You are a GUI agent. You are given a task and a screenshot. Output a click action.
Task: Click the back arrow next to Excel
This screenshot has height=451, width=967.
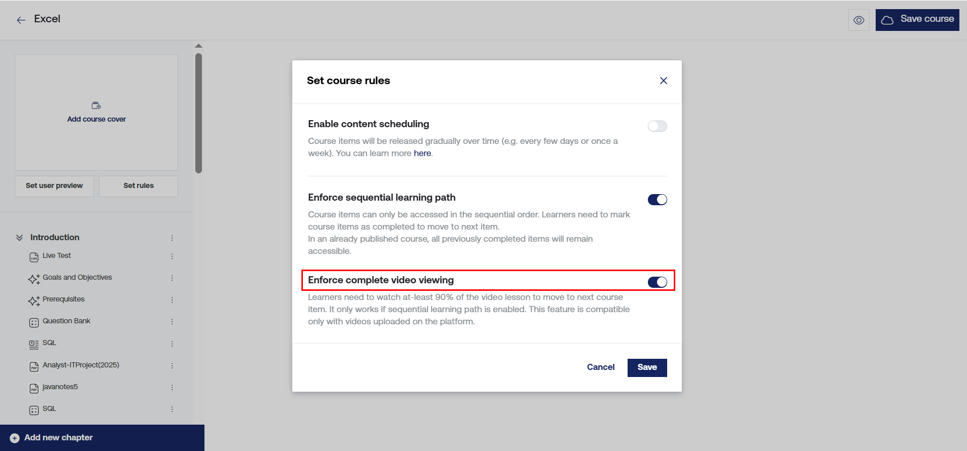[x=21, y=20]
